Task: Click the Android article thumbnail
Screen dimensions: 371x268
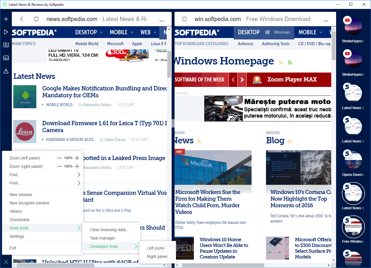Action: coord(25,97)
